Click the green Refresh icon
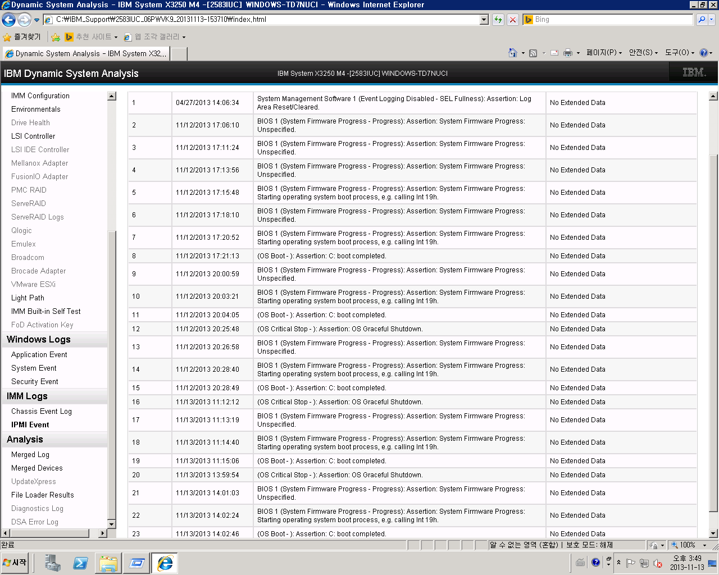 [498, 20]
